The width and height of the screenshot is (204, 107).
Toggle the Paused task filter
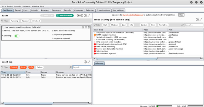click(x=25, y=21)
